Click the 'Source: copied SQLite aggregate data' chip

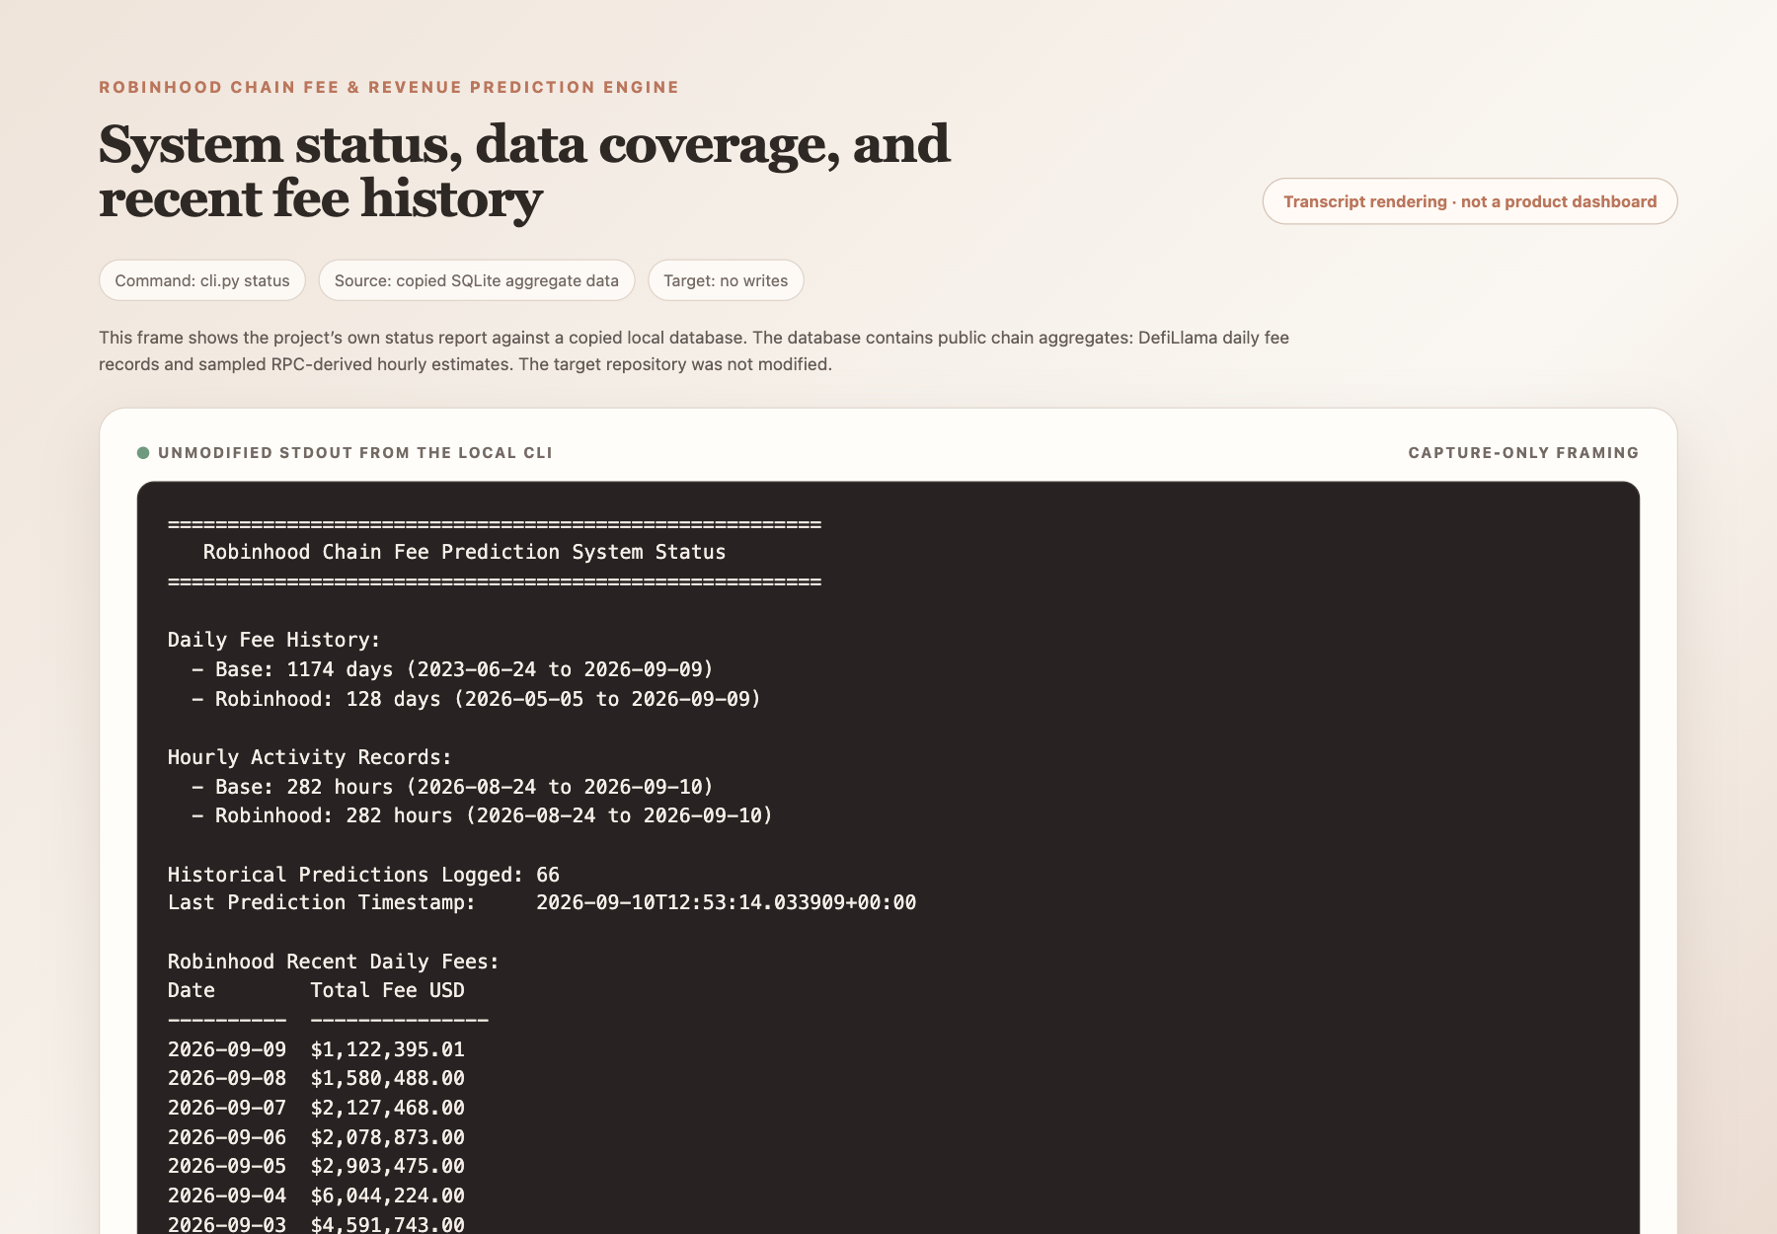(x=477, y=280)
